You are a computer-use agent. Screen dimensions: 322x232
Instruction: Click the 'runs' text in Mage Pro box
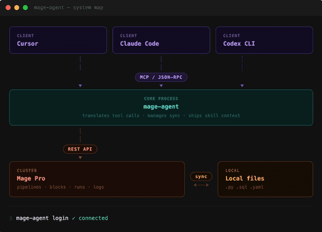click(80, 187)
